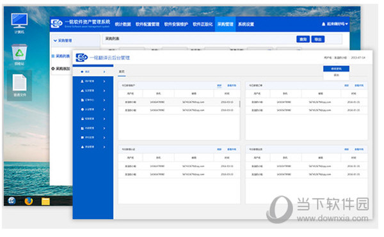Click the second blue link in top-right panel header
The width and height of the screenshot is (384, 237).
click(x=359, y=86)
